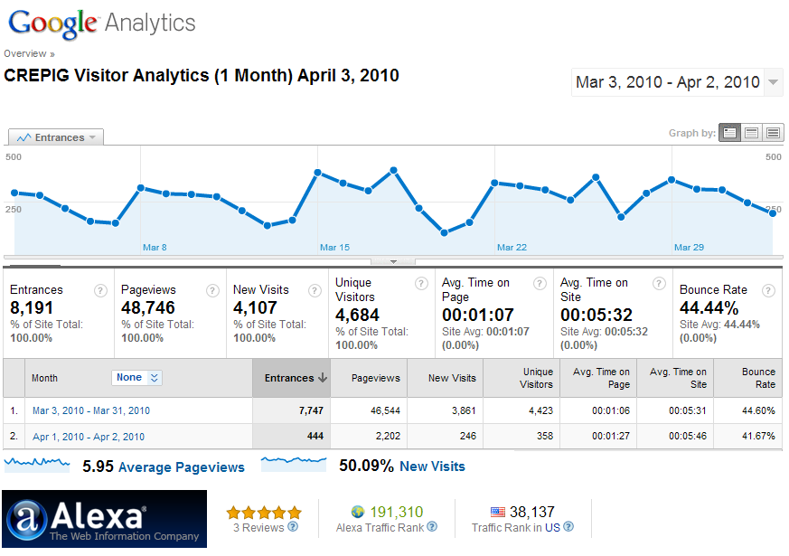Click the Alexa logo banner

click(x=104, y=519)
